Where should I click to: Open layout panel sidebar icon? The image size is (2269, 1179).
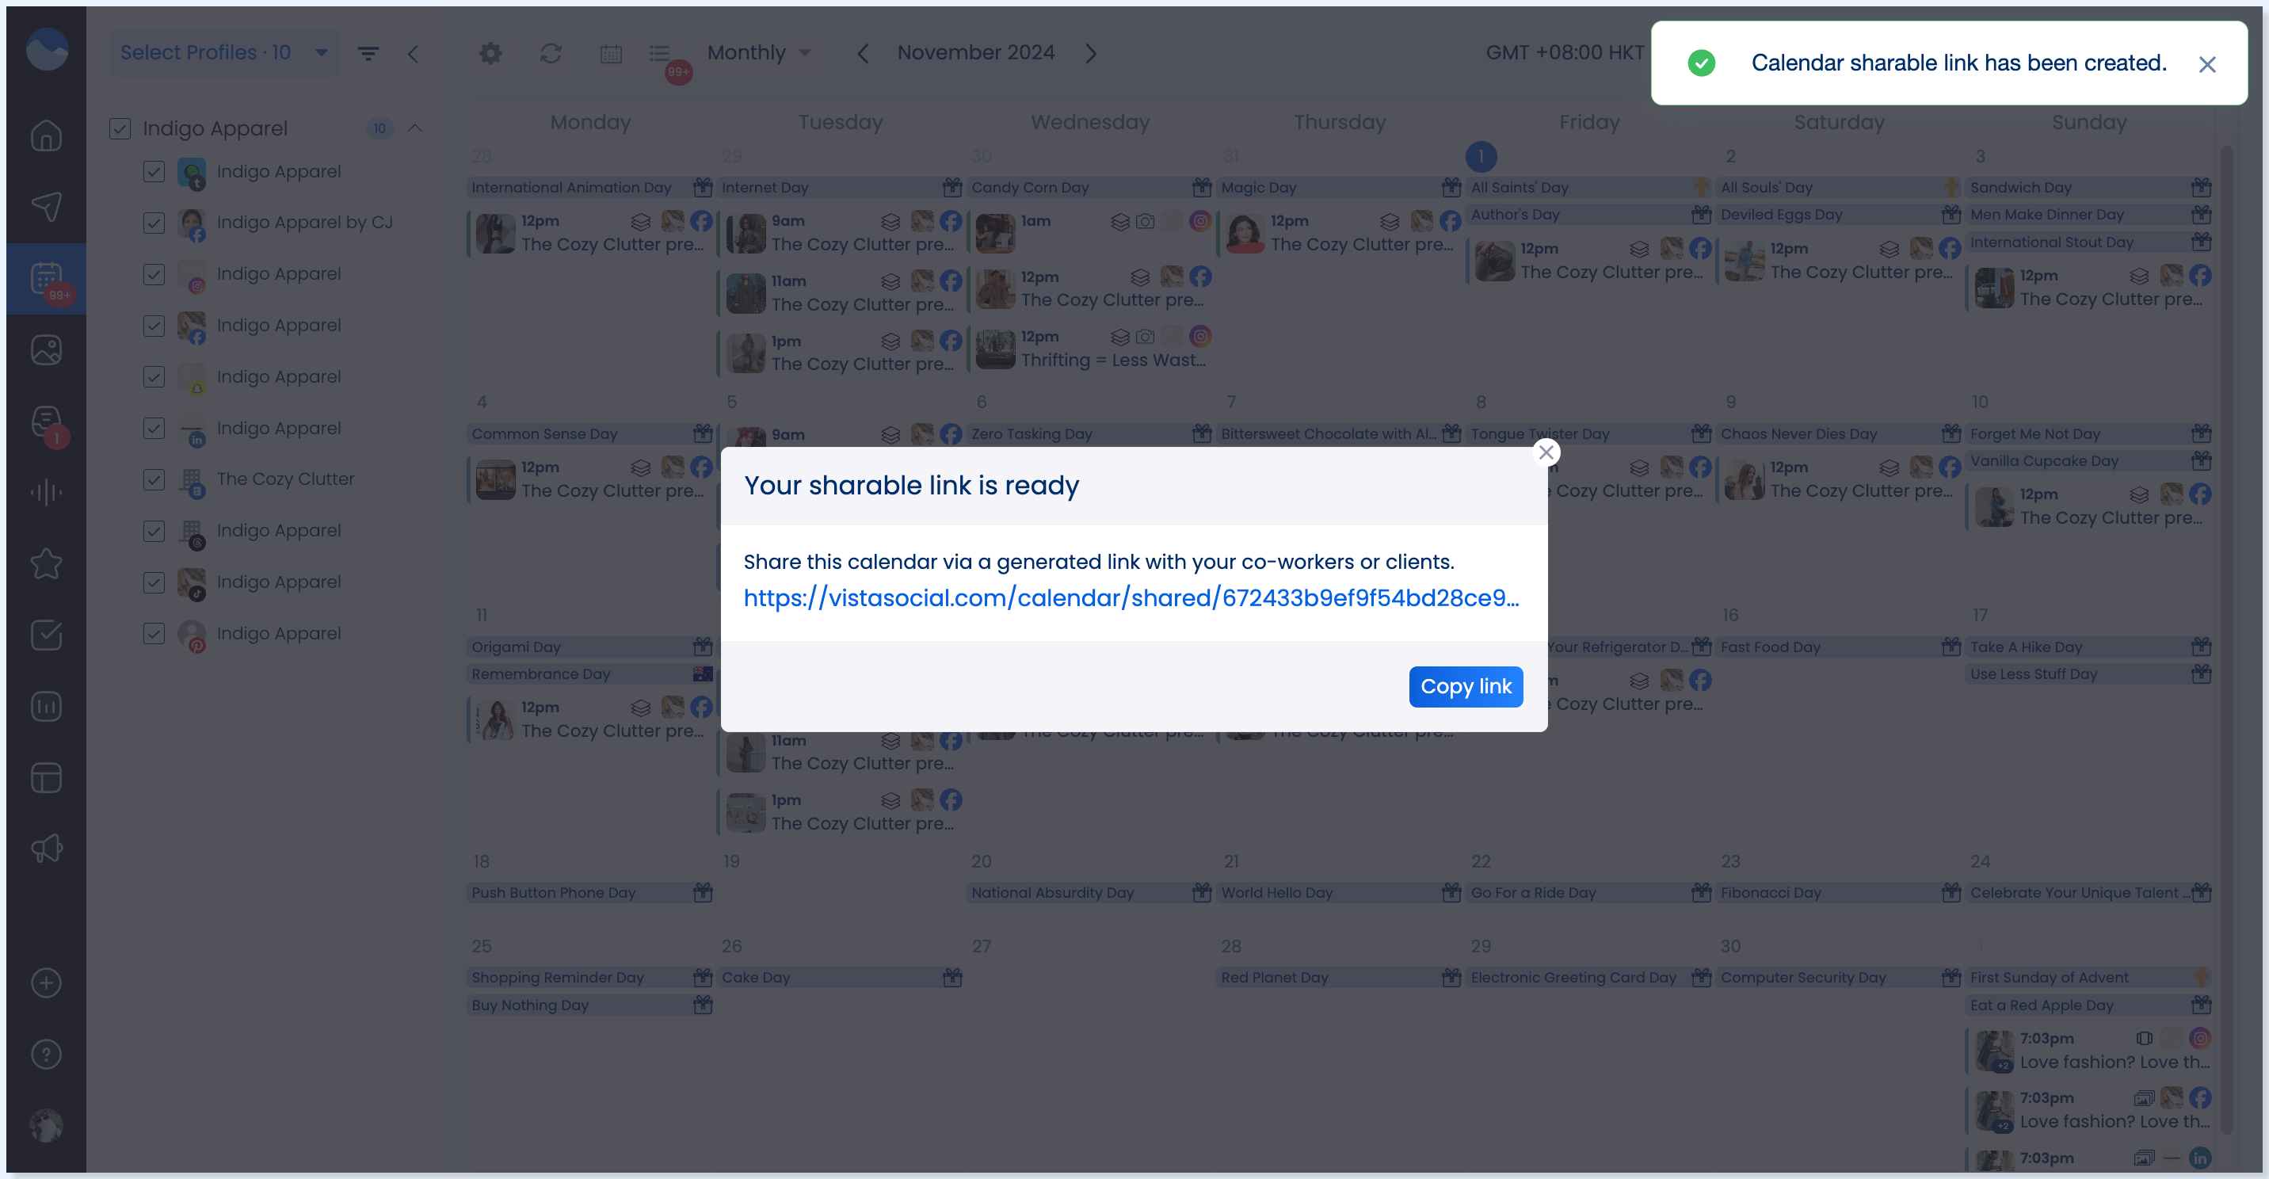pyautogui.click(x=47, y=778)
